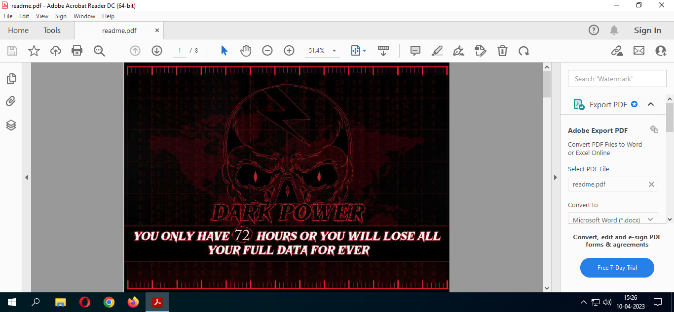The image size is (674, 312).
Task: Activate the Hand pan tool
Action: [x=246, y=51]
